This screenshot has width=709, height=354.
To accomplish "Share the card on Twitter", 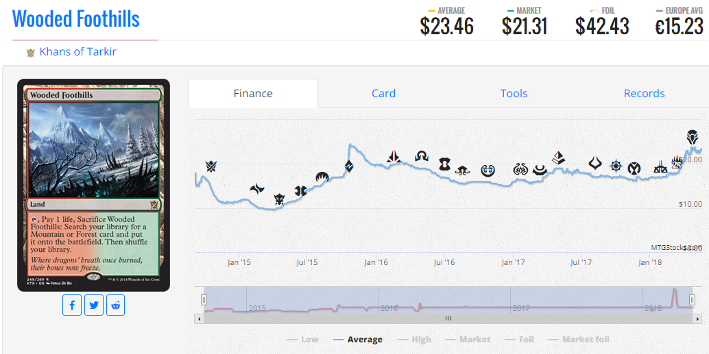I will click(x=94, y=305).
